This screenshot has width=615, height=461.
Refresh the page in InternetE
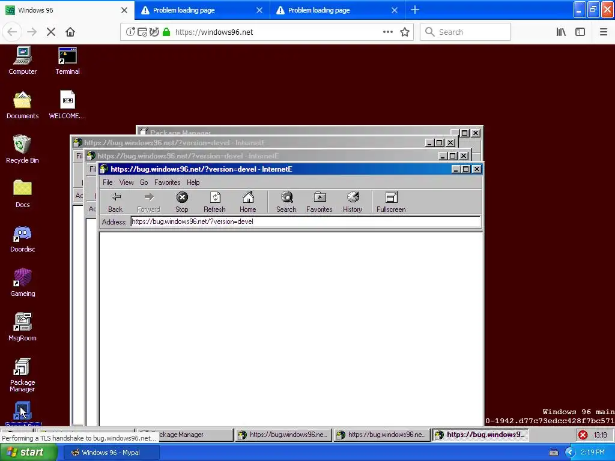point(214,202)
